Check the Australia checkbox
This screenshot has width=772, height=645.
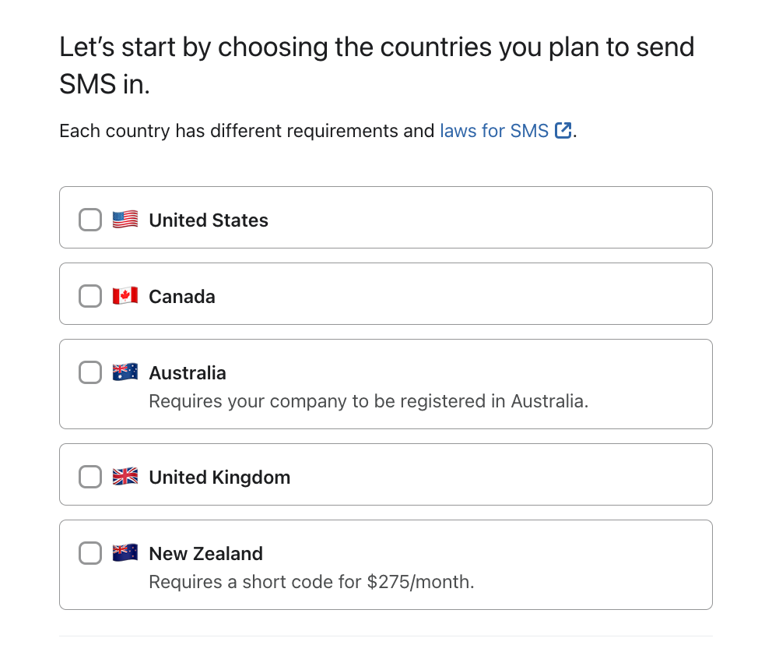point(89,372)
